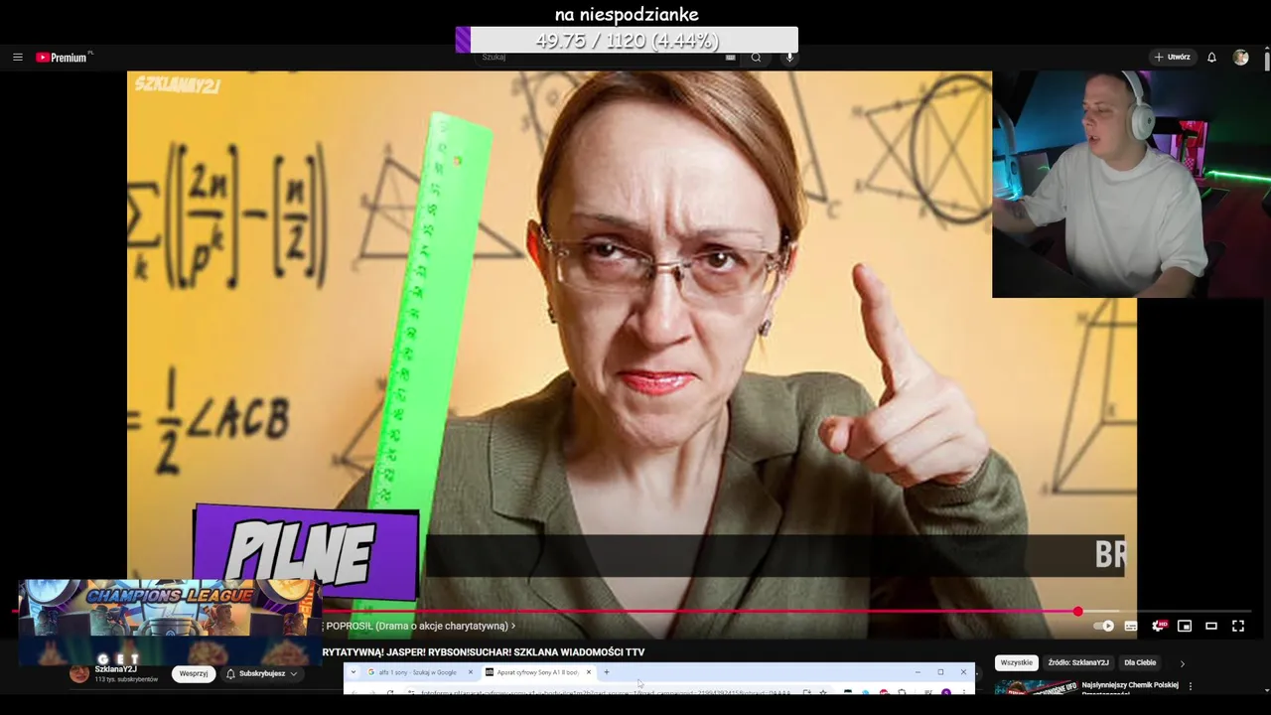
Task: Start voice search with microphone icon
Action: pyautogui.click(x=789, y=58)
